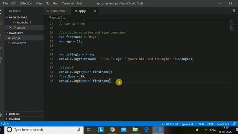
Task: Click UTF-8 encoding in status bar
Action: tap(200, 124)
